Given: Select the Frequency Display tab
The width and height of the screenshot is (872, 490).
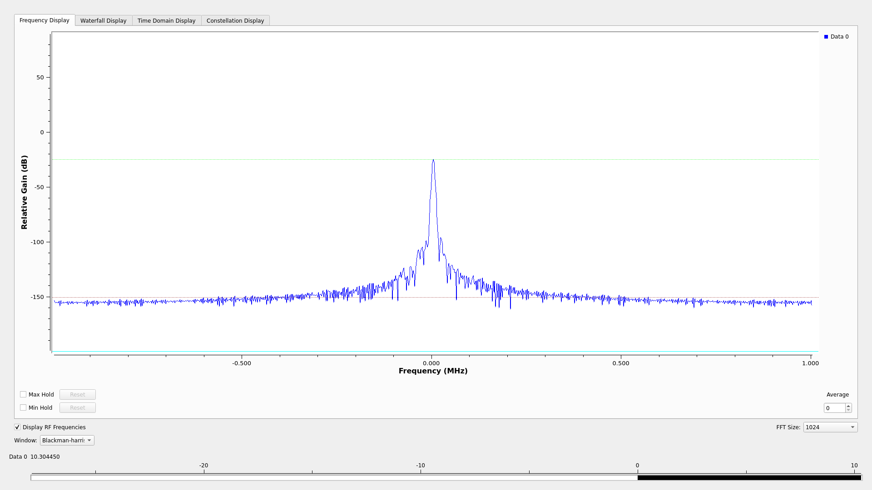Looking at the screenshot, I should pos(45,20).
